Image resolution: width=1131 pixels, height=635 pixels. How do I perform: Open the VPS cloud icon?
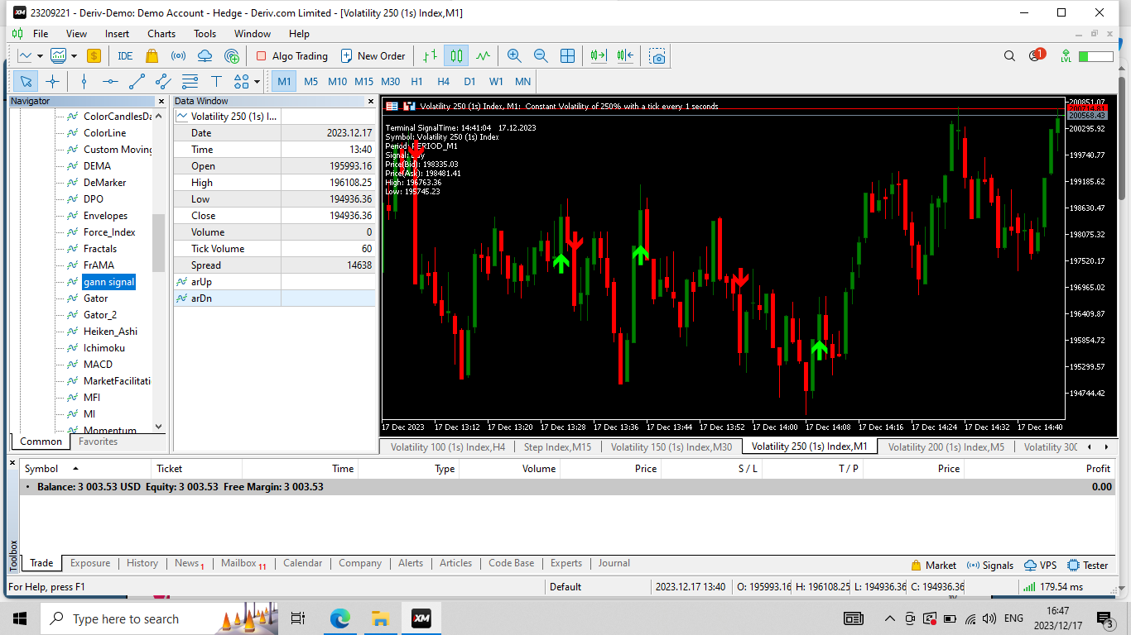[x=205, y=56]
